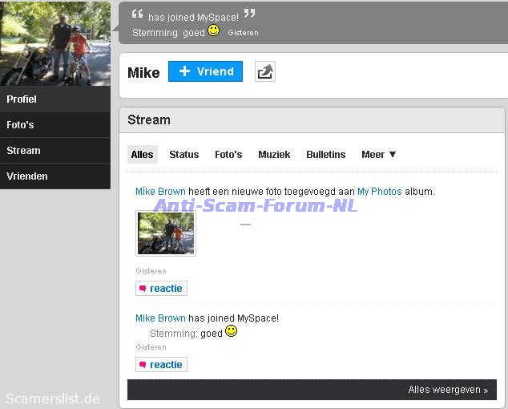This screenshot has height=409, width=508.
Task: Click Alles weergeven at the stream bottom
Action: tap(447, 391)
